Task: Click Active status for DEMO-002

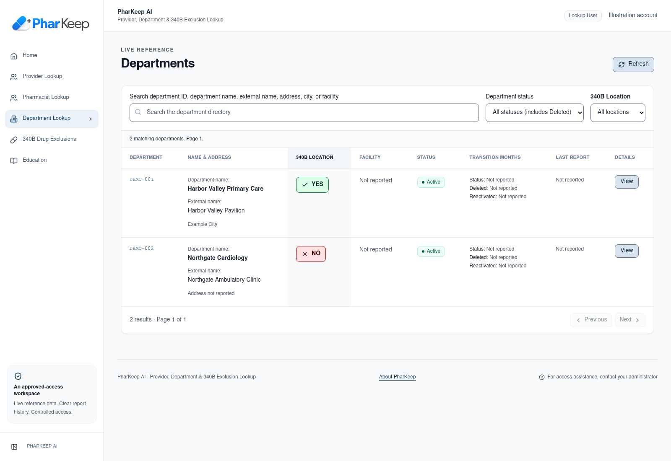Action: click(x=431, y=251)
